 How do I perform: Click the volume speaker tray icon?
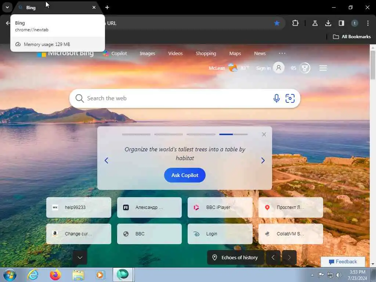coord(339,275)
